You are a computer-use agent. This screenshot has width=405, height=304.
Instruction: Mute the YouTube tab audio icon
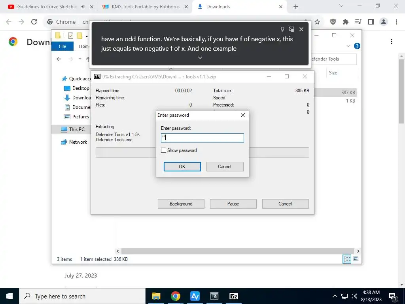click(x=83, y=7)
